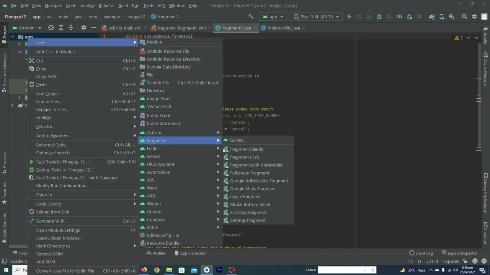This screenshot has height=275, width=490.
Task: Open Search Everywhere magnifier icon
Action: 464,17
